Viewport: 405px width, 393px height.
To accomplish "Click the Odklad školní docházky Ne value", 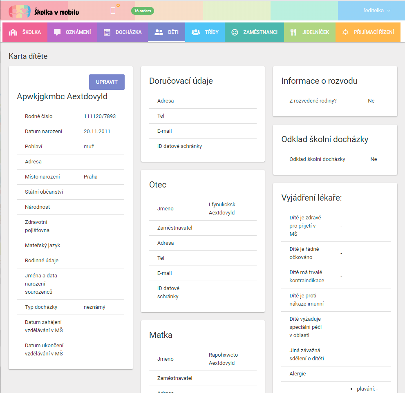I will point(374,159).
